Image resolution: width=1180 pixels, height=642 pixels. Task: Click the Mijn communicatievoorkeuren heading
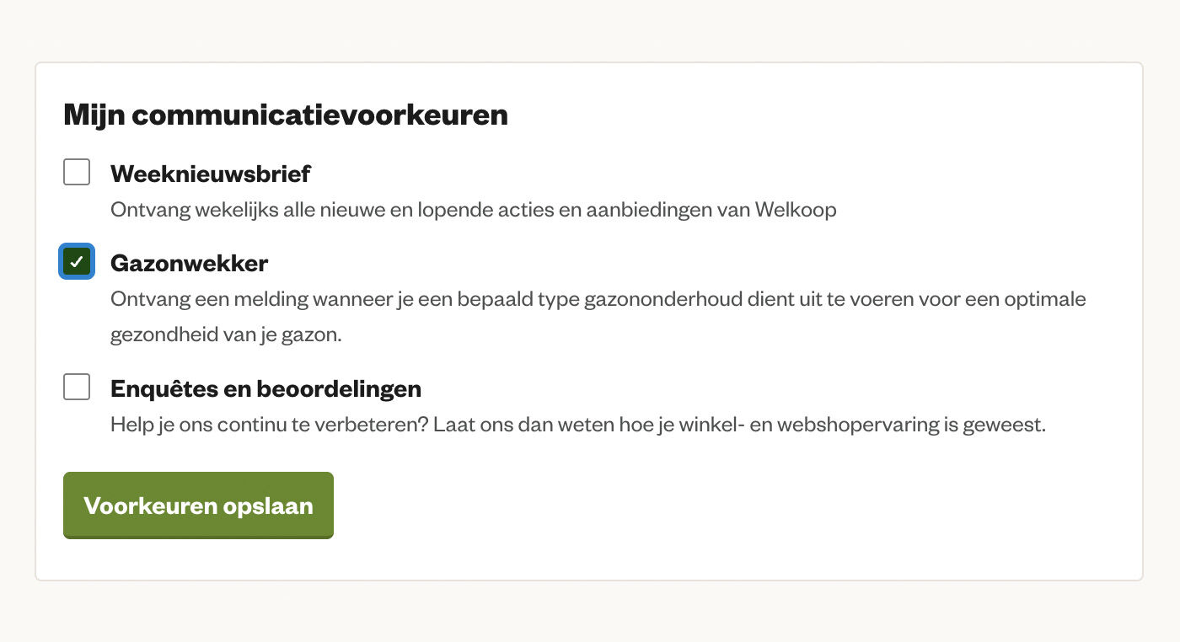tap(286, 115)
